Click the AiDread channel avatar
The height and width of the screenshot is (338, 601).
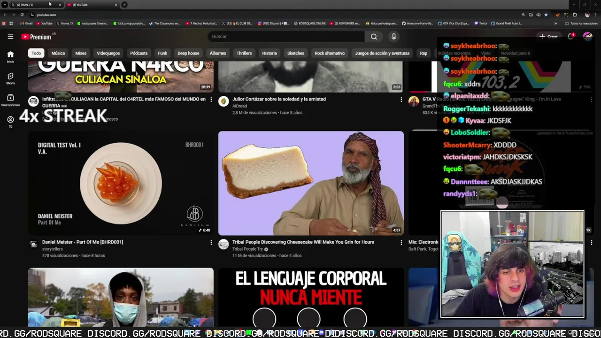pos(223,101)
